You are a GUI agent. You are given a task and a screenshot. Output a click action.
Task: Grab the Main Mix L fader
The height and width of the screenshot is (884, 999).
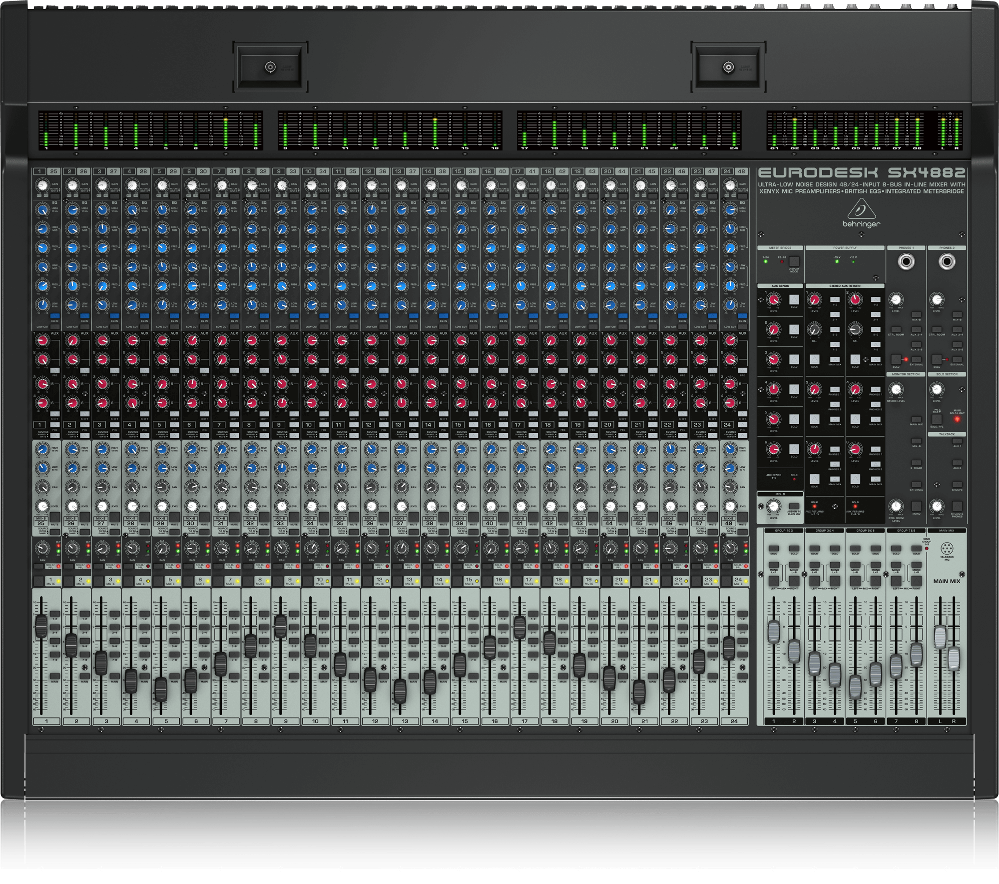tap(940, 638)
